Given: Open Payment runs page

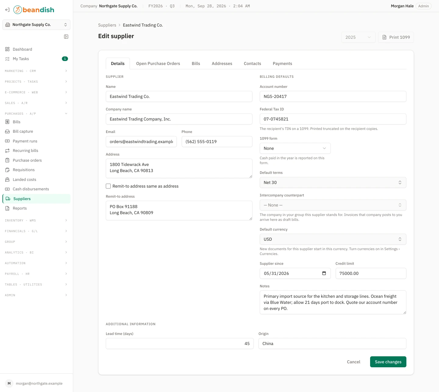Looking at the screenshot, I should [x=36, y=141].
